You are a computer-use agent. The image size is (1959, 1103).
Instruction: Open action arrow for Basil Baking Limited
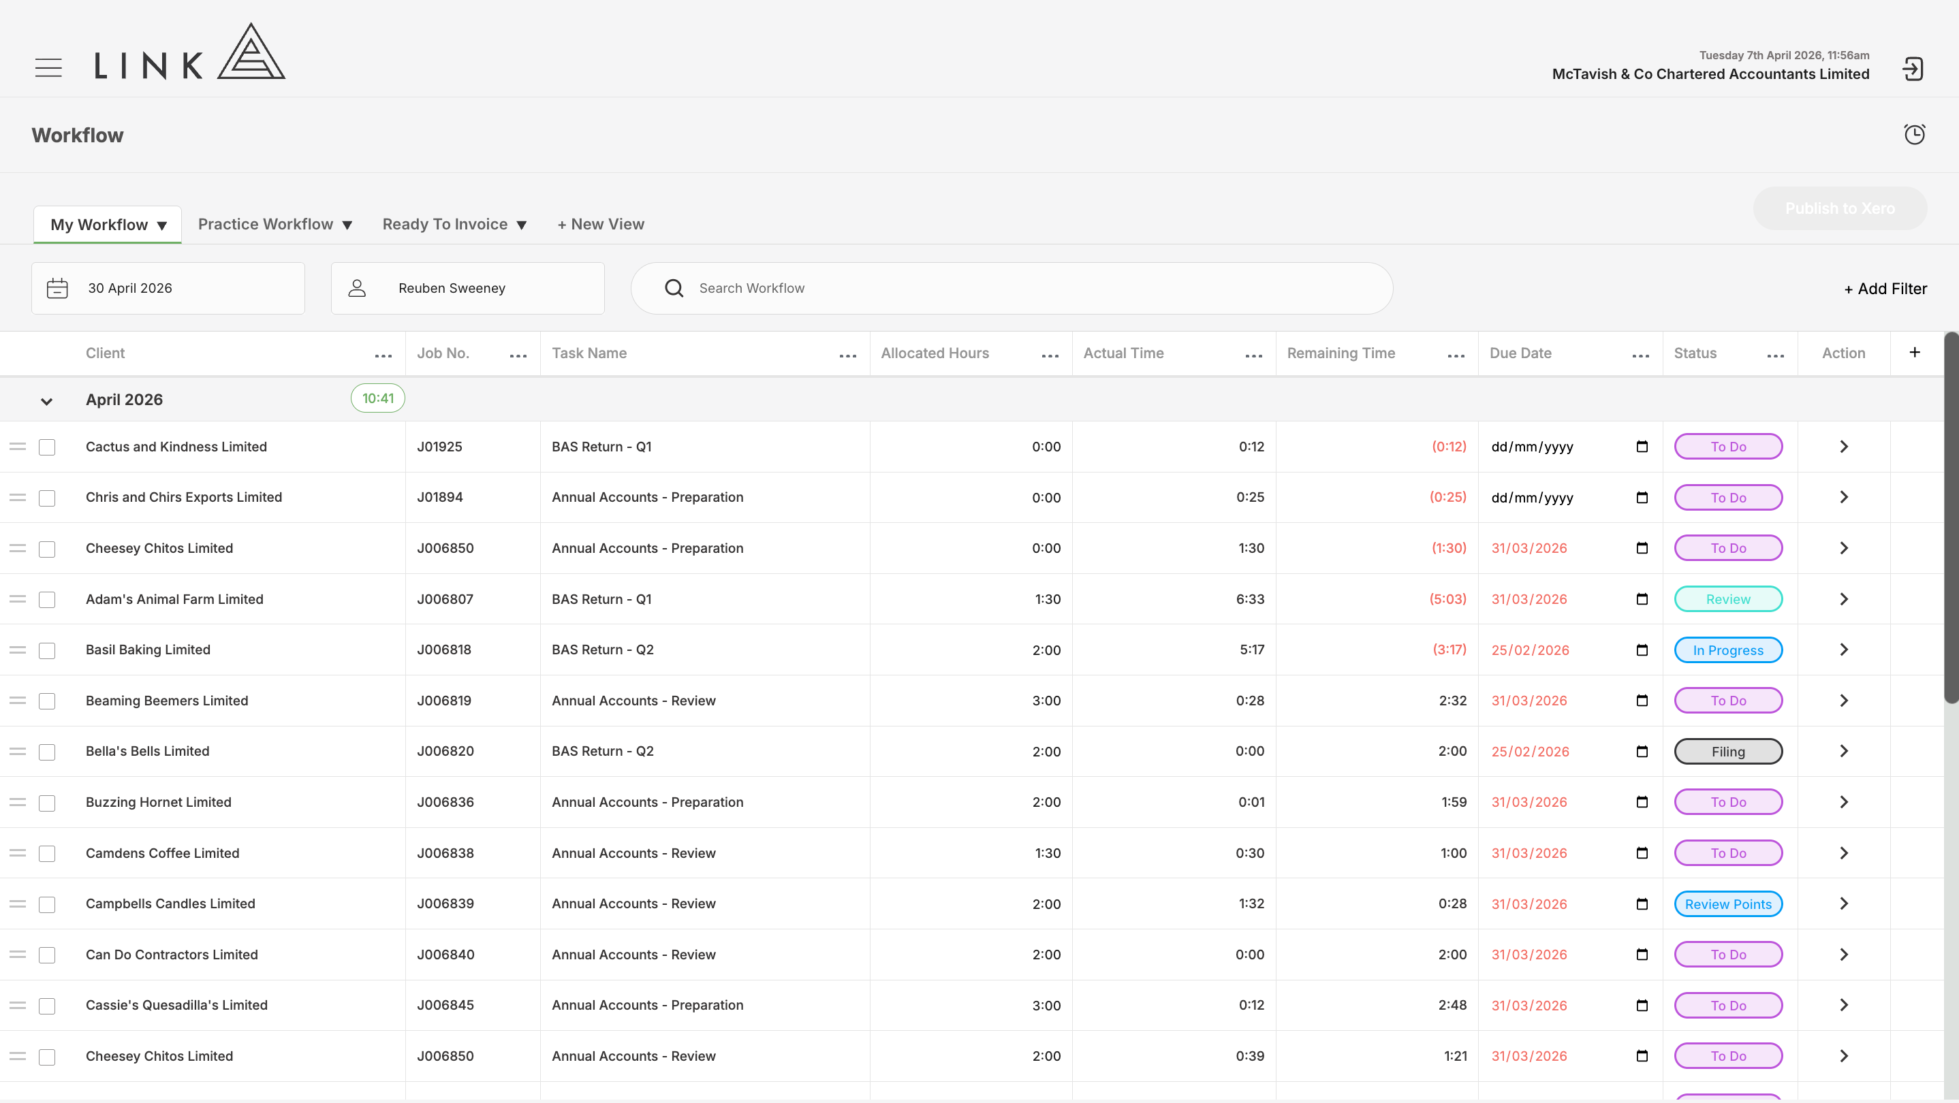coord(1843,649)
